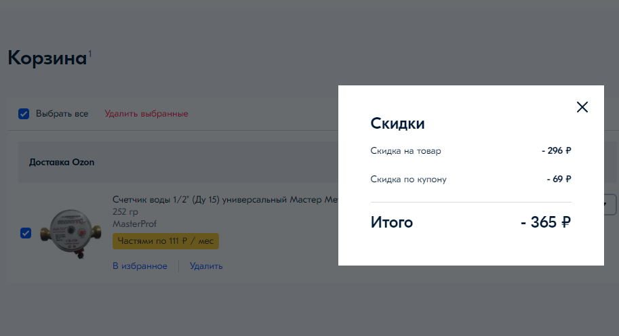Click the 'Итого' total label
The width and height of the screenshot is (619, 336).
click(391, 222)
